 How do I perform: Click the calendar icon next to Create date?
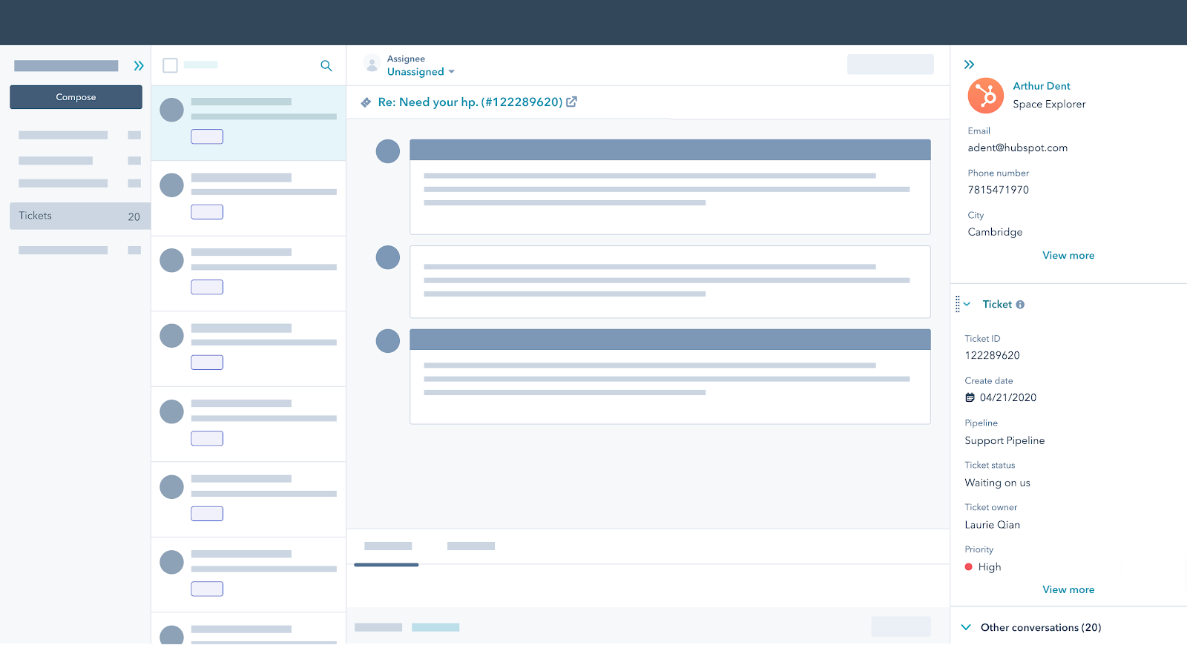click(970, 398)
